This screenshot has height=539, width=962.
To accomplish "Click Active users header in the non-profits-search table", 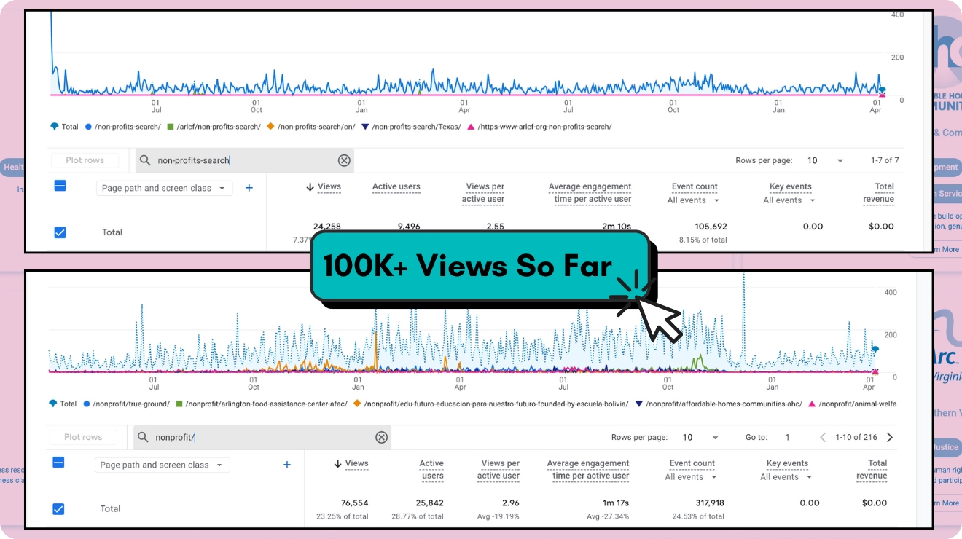I will [396, 186].
